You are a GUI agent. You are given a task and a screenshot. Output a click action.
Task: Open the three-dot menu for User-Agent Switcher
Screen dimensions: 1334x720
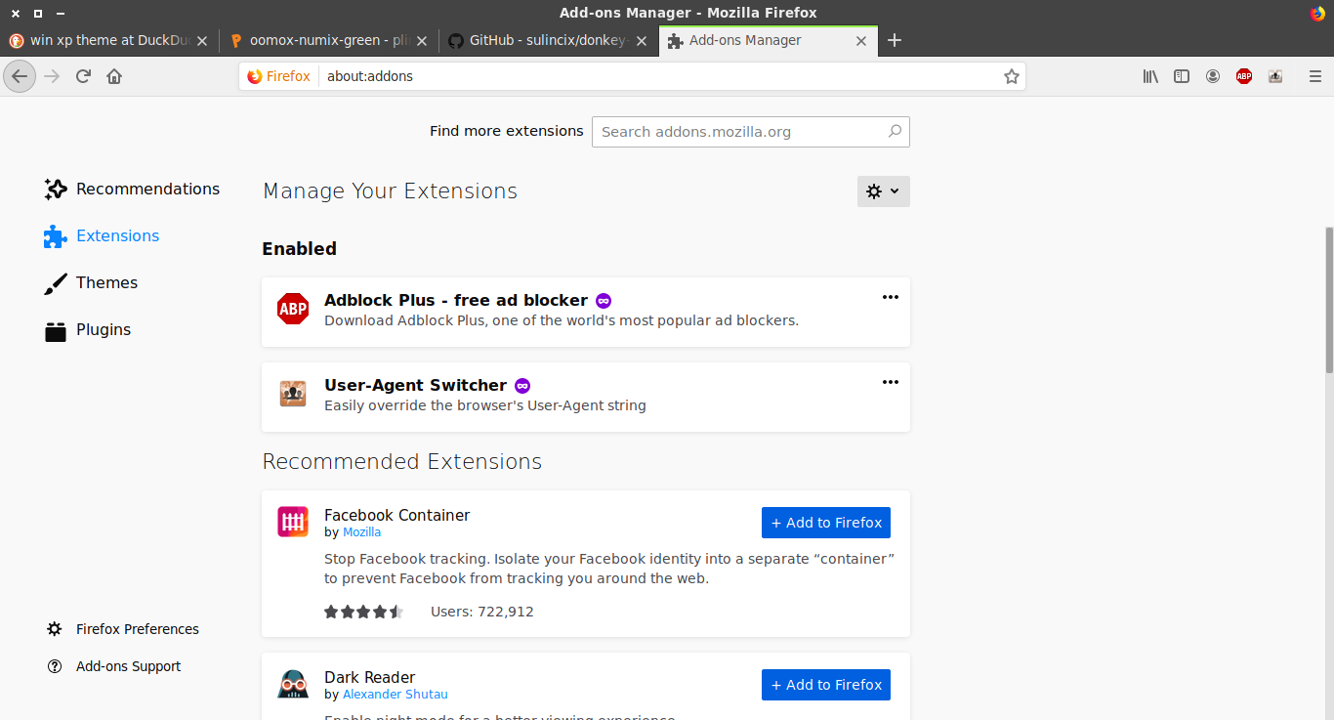(x=891, y=382)
